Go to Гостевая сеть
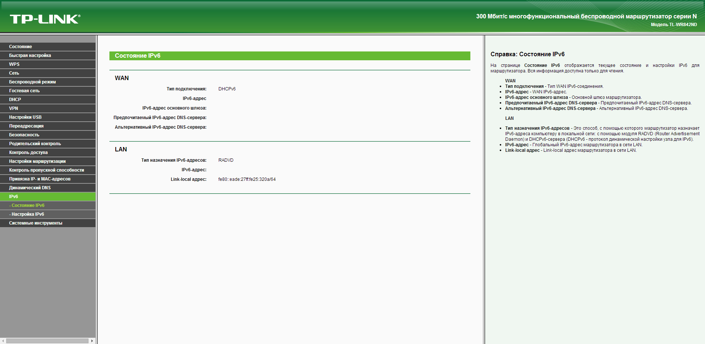 coord(48,91)
